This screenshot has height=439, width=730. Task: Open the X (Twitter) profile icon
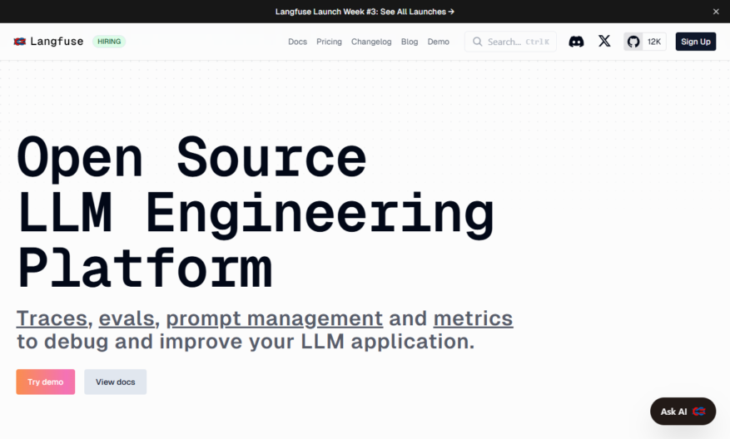(x=604, y=41)
